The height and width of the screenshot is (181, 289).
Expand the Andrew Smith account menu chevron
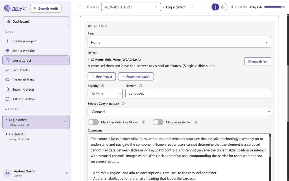66,173
